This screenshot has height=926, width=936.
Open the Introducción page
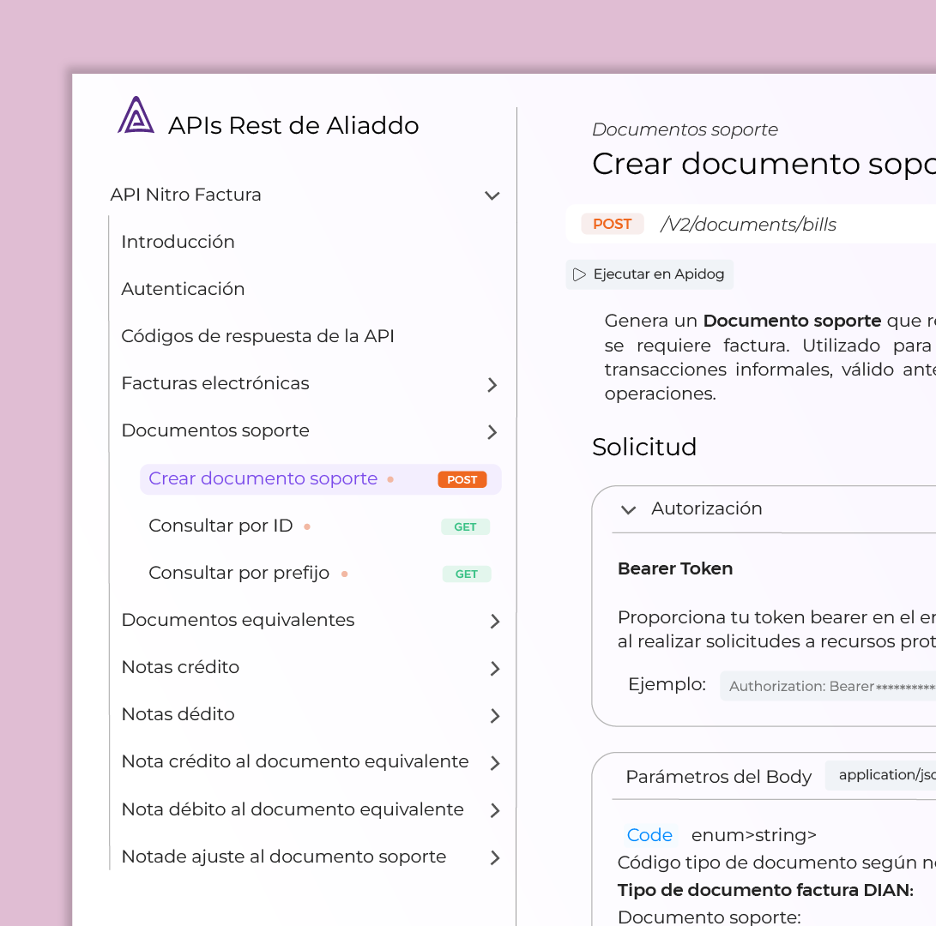coord(178,242)
